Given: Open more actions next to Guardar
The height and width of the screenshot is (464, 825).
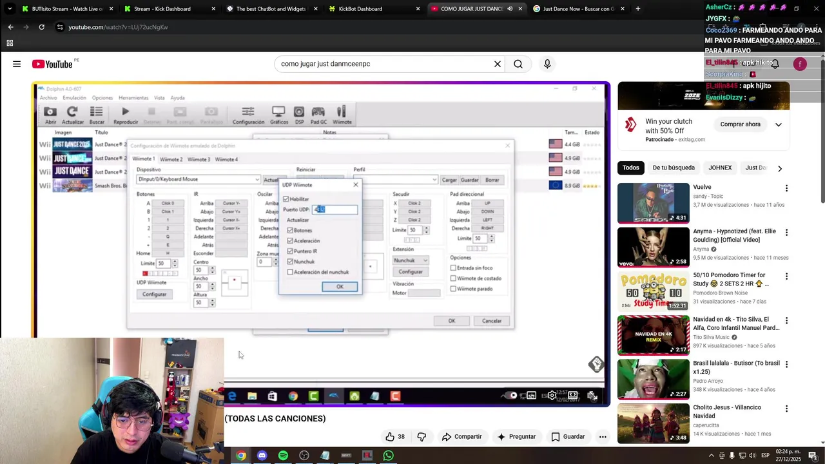Looking at the screenshot, I should tap(603, 437).
